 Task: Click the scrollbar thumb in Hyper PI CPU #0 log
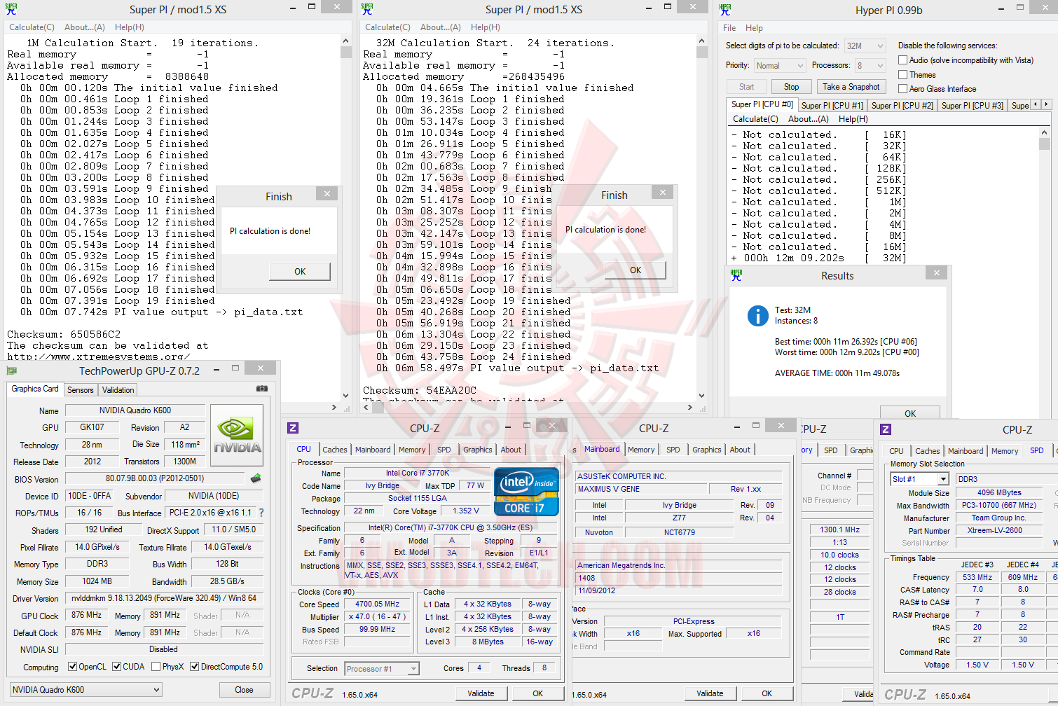(1044, 144)
